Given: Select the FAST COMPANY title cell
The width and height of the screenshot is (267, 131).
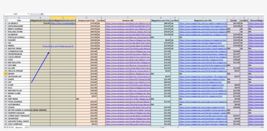Looking at the screenshot, I should (x=19, y=124).
